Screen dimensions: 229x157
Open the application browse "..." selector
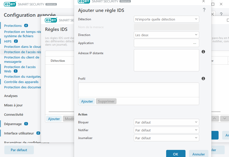click(195, 43)
